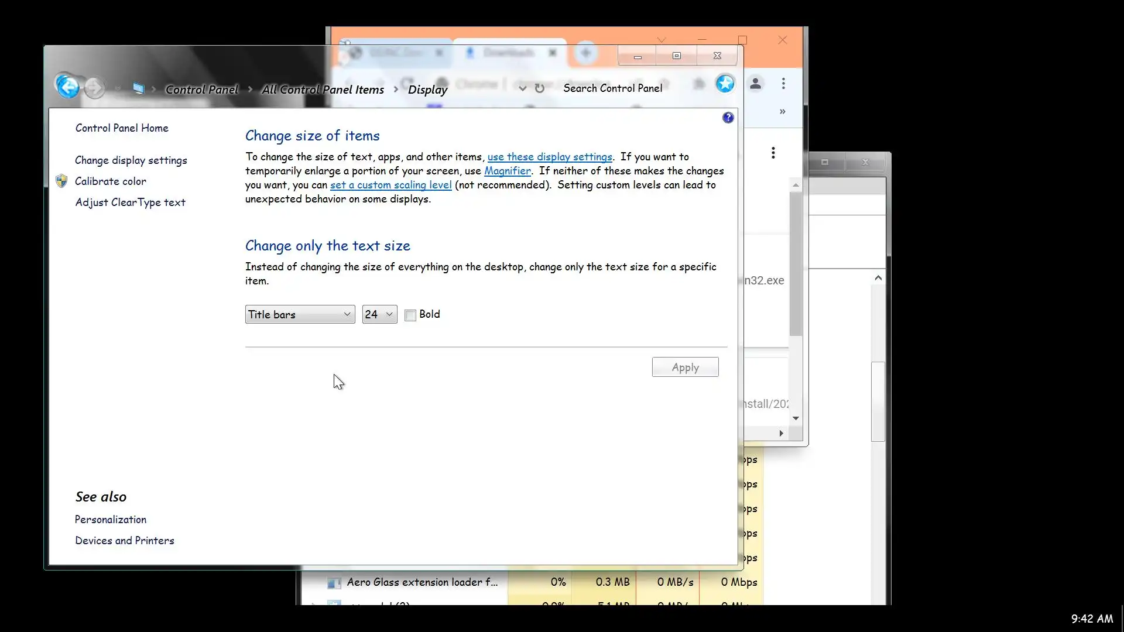Open the Title bars item dropdown
This screenshot has width=1124, height=632.
(300, 314)
